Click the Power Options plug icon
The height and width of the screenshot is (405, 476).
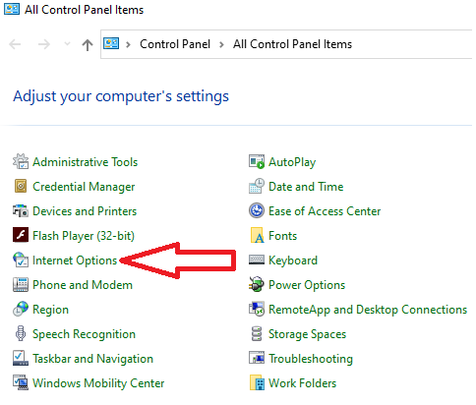257,284
